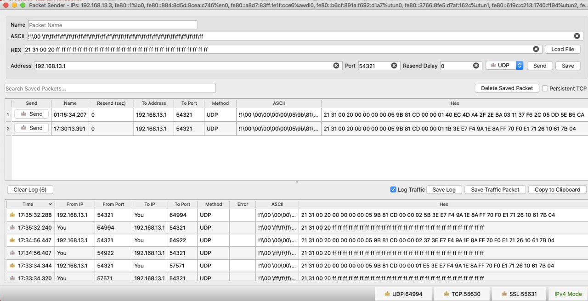The width and height of the screenshot is (588, 301).
Task: Save the current packet
Action: click(x=568, y=66)
